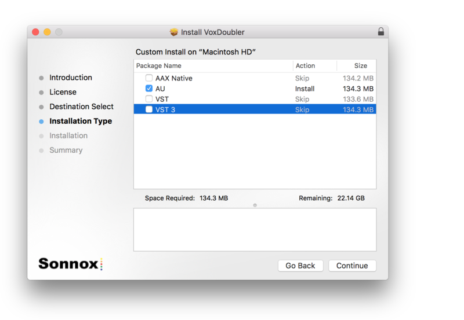Go to the License step
464x320 pixels.
[63, 92]
